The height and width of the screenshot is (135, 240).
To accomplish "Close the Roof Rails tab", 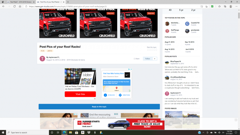I will point(34,2).
